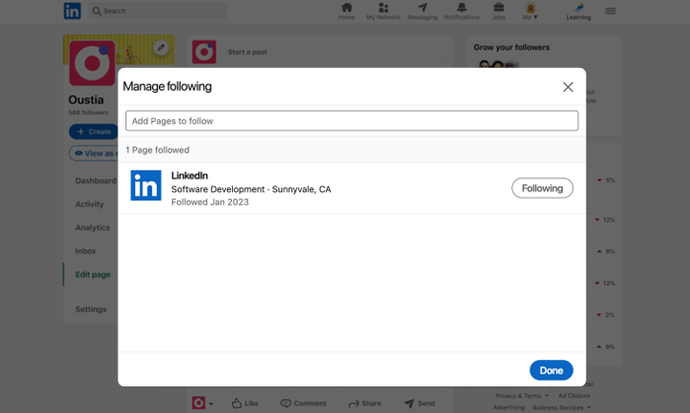690x413 pixels.
Task: Open the Messaging icon
Action: pyautogui.click(x=422, y=11)
